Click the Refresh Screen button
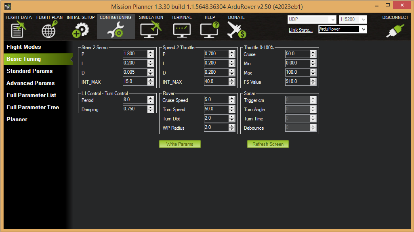414x232 pixels. pyautogui.click(x=268, y=144)
